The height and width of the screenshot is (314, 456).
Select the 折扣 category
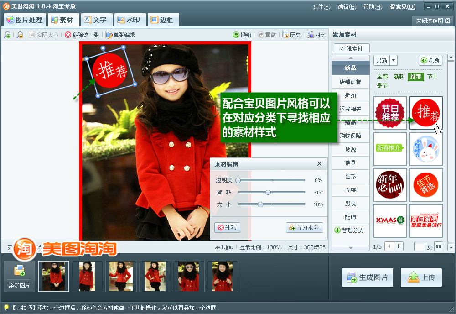(350, 95)
